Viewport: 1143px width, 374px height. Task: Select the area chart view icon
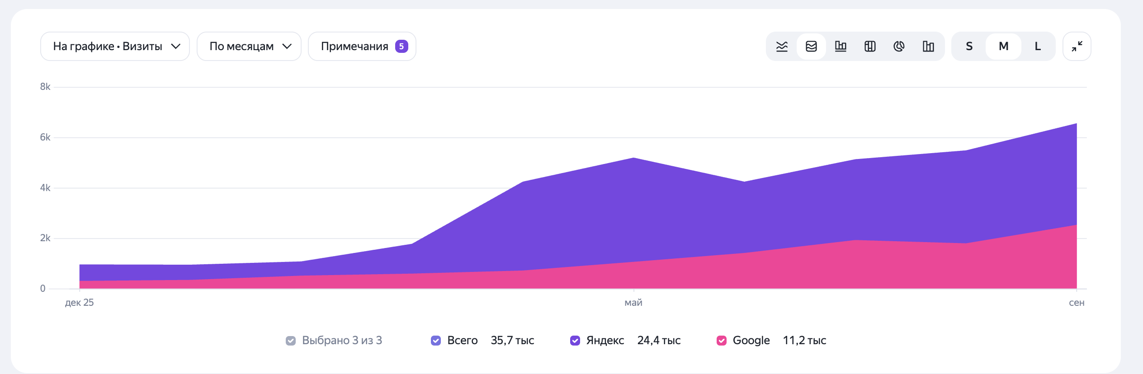[x=811, y=46]
